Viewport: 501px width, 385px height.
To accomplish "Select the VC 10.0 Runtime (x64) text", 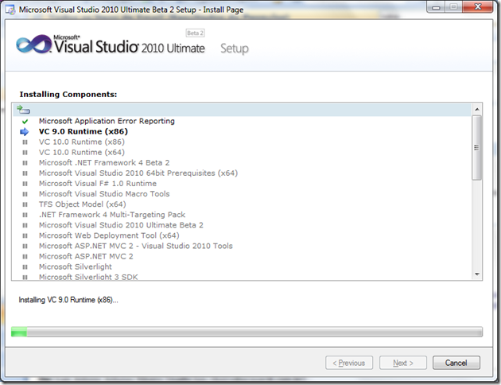I will pos(82,153).
